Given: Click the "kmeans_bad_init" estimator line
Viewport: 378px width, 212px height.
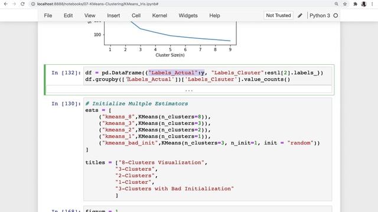Looking at the screenshot, I should pos(209,143).
